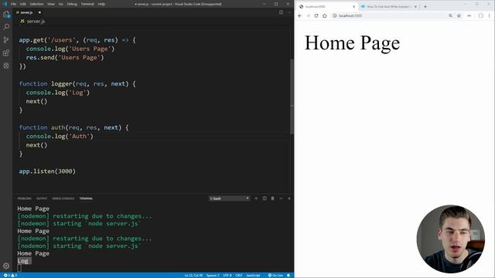Viewport: 495px width, 278px height.
Task: Go forward in the Chrome browser
Action: tap(308, 15)
